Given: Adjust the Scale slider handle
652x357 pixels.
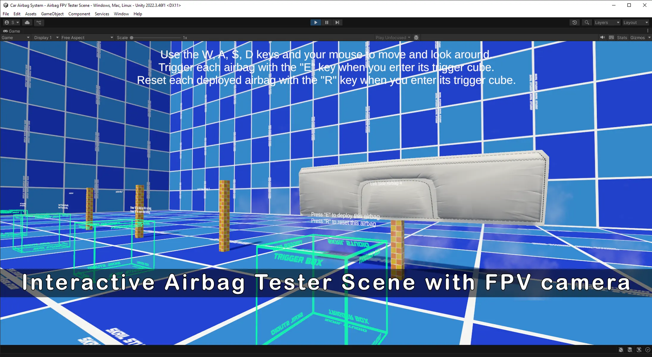Looking at the screenshot, I should click(132, 37).
